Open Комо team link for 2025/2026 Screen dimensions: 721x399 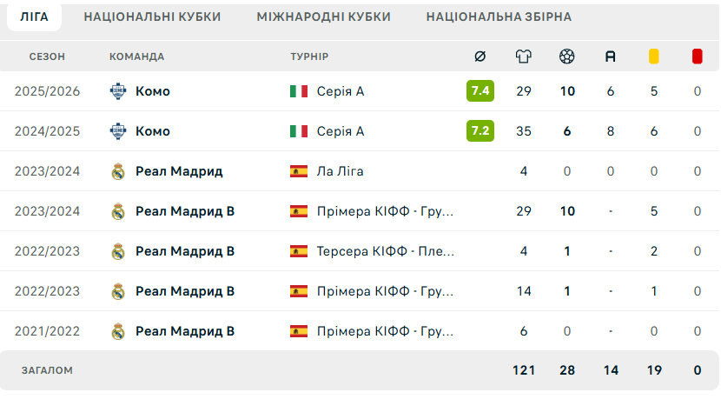(x=153, y=91)
